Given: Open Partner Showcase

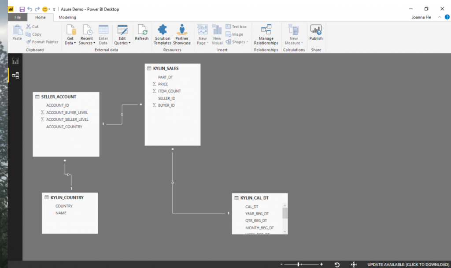Looking at the screenshot, I should click(182, 34).
